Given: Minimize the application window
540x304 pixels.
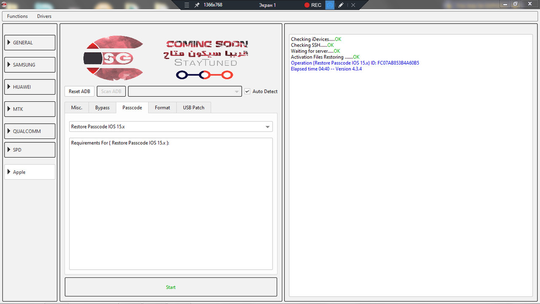Looking at the screenshot, I should coord(505,4).
